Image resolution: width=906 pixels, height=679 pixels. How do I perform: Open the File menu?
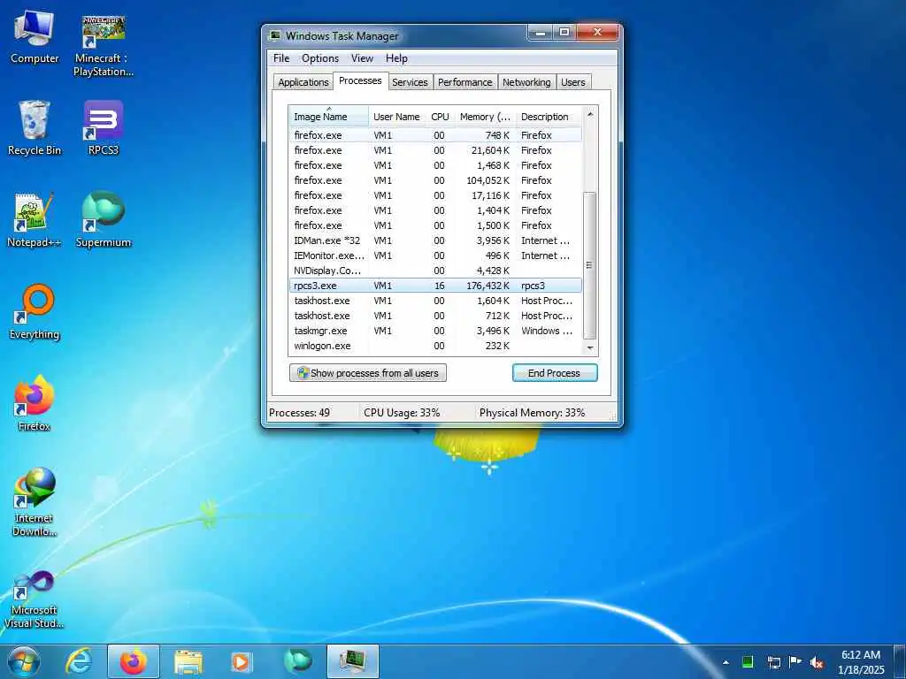tap(281, 58)
